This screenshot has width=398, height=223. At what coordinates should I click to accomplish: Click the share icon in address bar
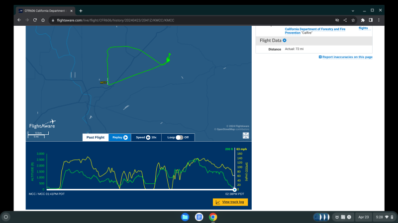(x=345, y=20)
